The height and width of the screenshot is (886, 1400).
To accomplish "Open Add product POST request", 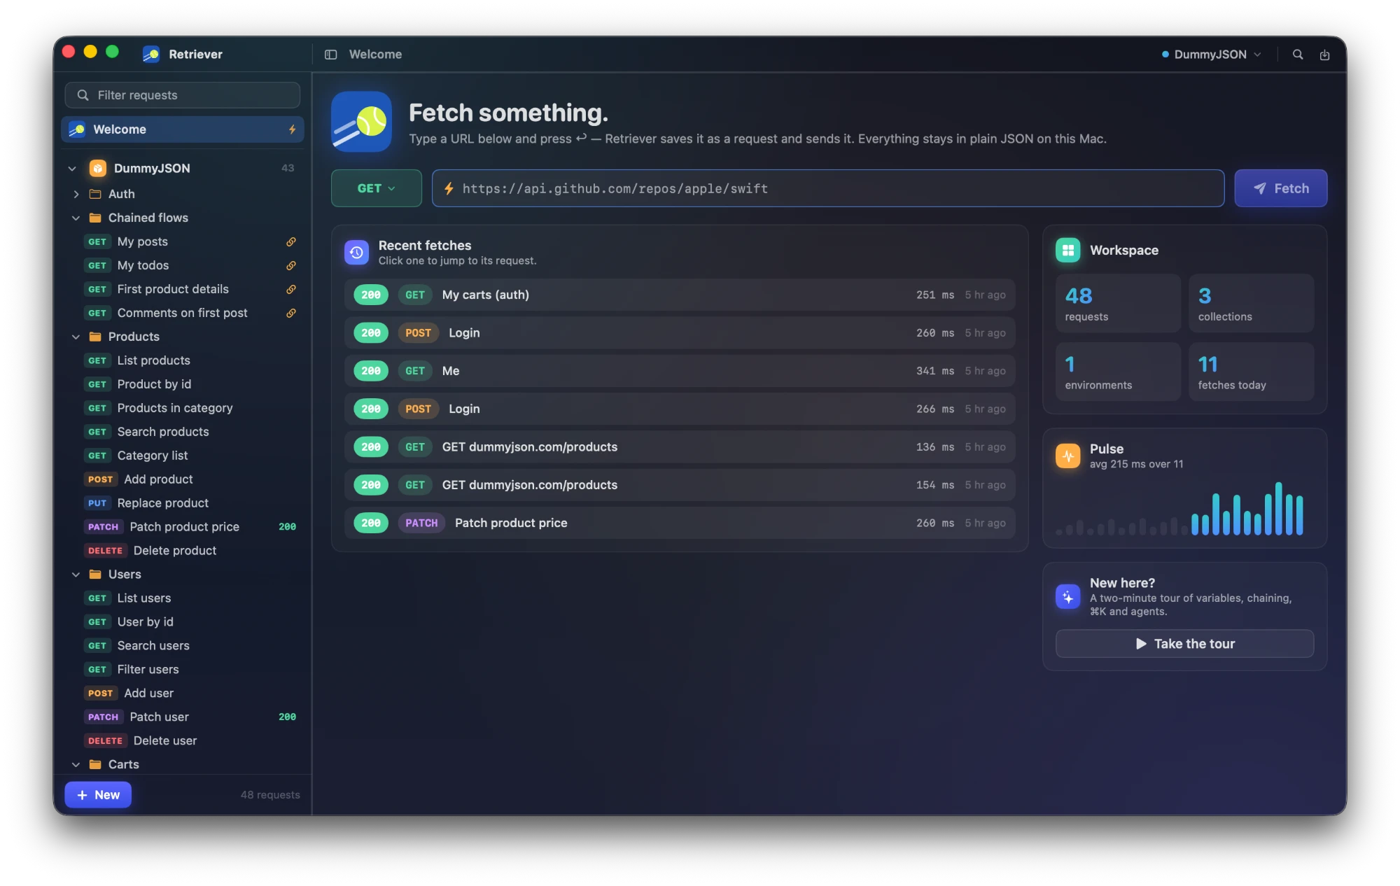I will 183,479.
